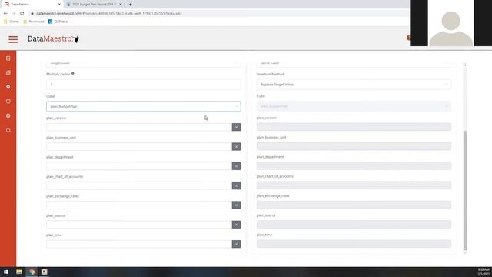492x277 pixels.
Task: Click the right-side plan_business_unit greyed field
Action: pyautogui.click(x=354, y=146)
